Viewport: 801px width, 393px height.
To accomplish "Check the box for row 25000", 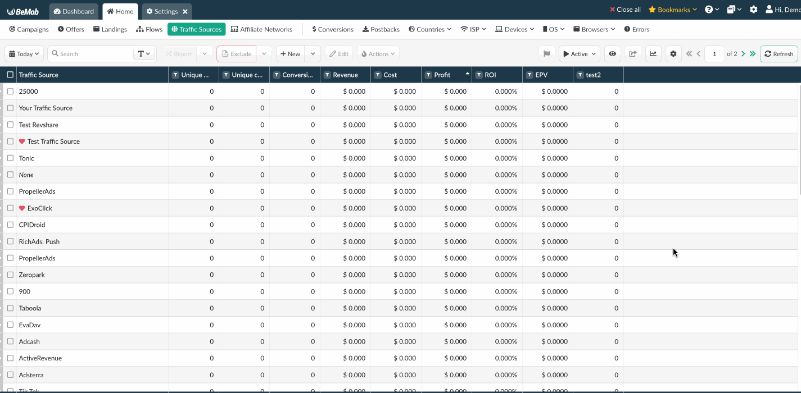I will click(10, 92).
